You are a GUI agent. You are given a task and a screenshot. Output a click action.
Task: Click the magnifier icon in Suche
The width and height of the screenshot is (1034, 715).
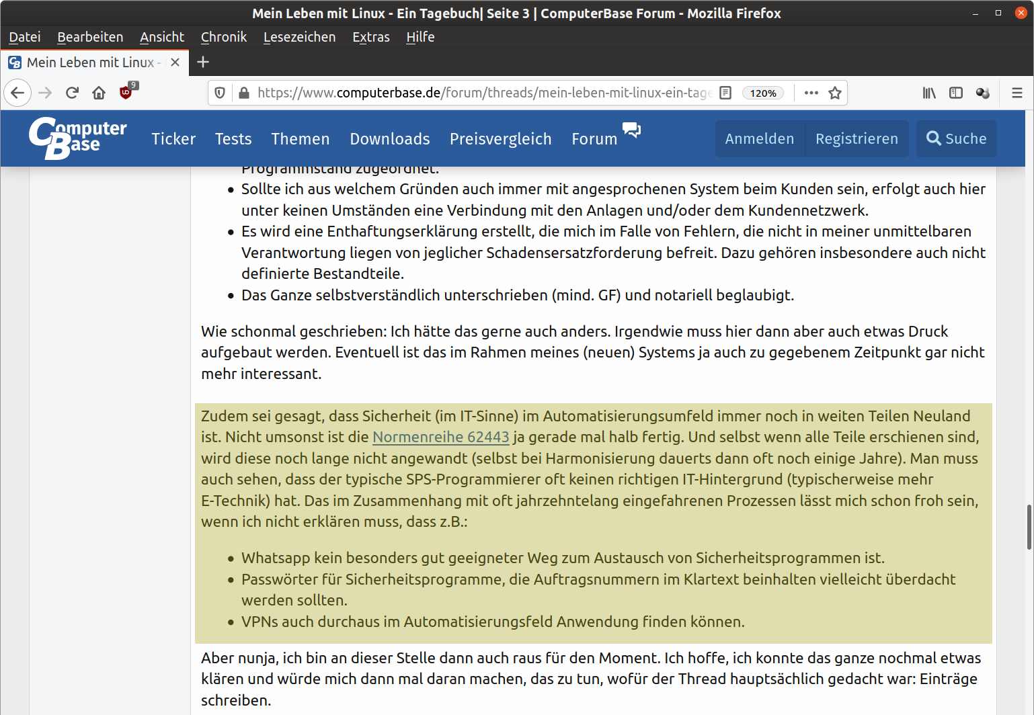pyautogui.click(x=933, y=138)
